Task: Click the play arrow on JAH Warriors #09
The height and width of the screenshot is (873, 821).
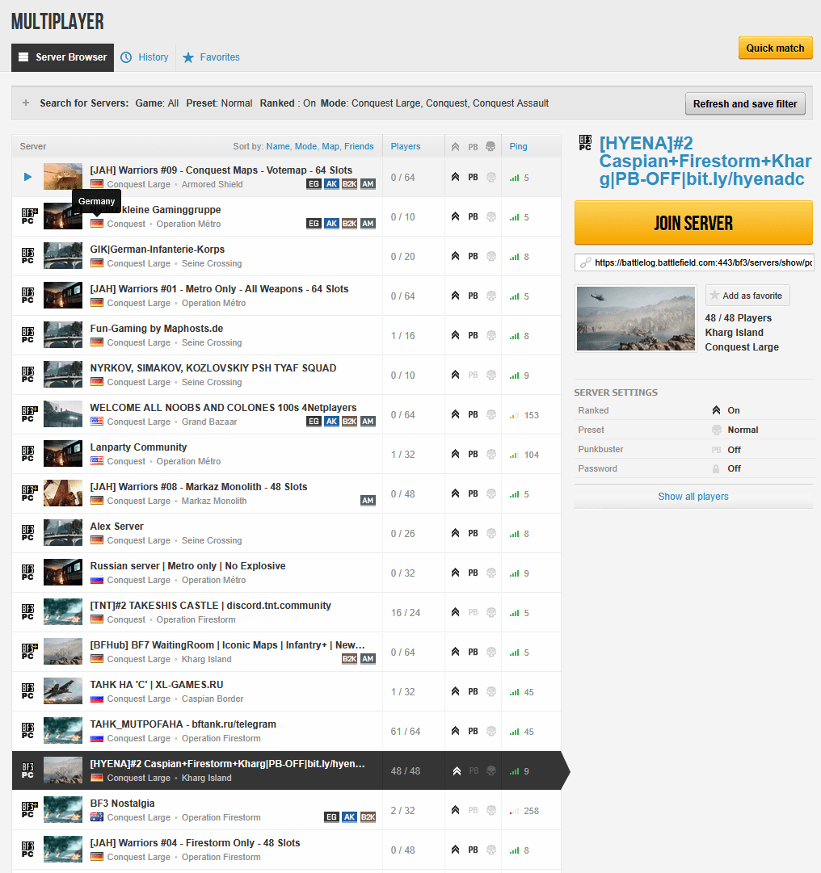Action: [x=27, y=177]
